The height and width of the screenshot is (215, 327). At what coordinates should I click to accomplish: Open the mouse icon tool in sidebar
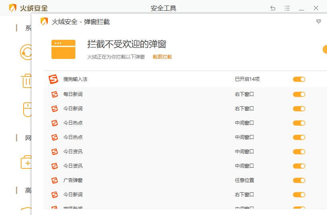coord(27,109)
